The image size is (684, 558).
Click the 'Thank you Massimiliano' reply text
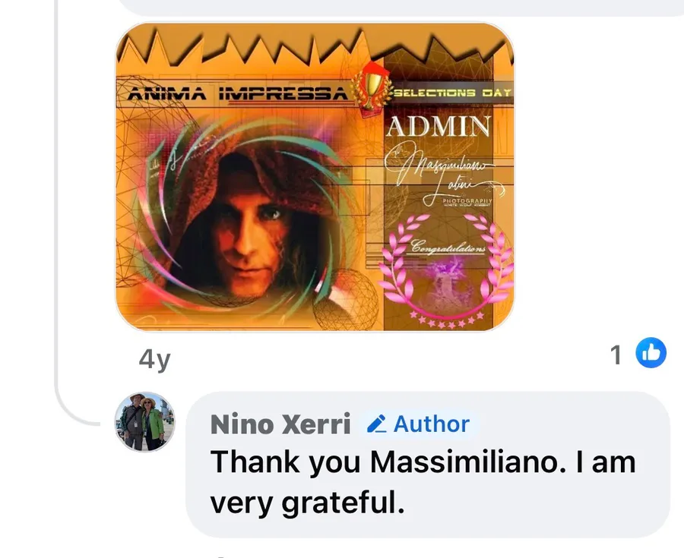coord(422,462)
